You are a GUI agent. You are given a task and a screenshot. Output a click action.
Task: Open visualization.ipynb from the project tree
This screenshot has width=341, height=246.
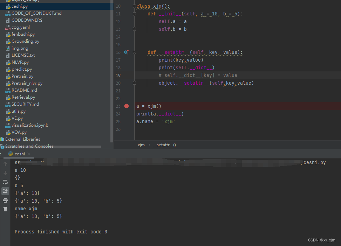coord(30,125)
